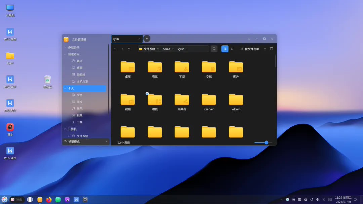Go back with the left arrow
The width and height of the screenshot is (363, 204).
[x=115, y=49]
